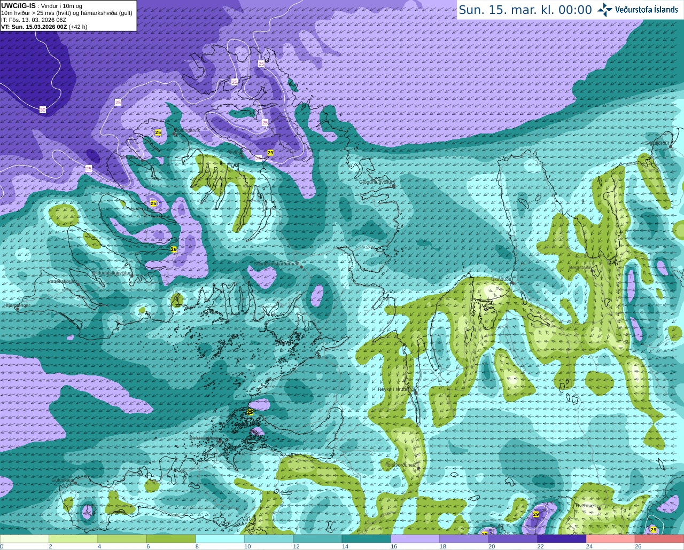Click the Siglufjörður station label
This screenshot has height=550, width=684.
tap(657, 143)
